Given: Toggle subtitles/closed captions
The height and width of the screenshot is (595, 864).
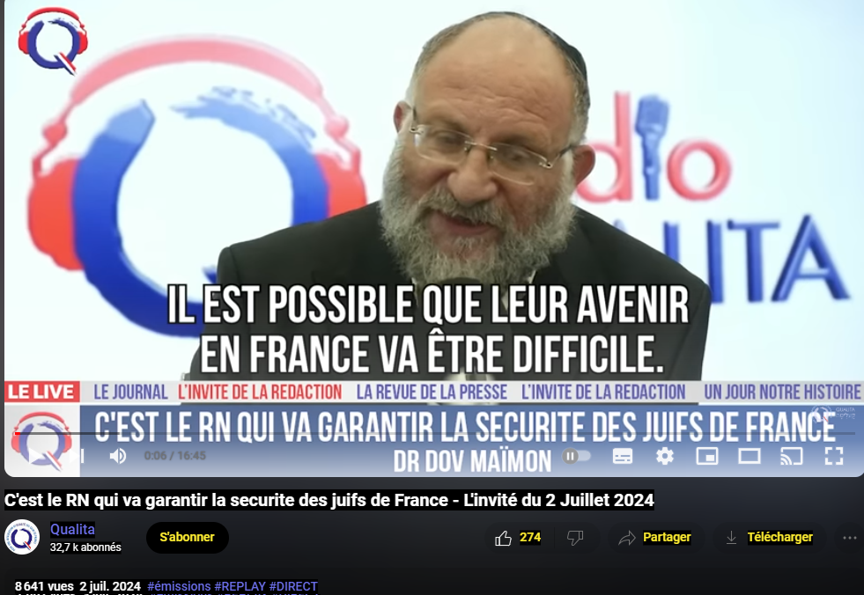Looking at the screenshot, I should coord(623,456).
